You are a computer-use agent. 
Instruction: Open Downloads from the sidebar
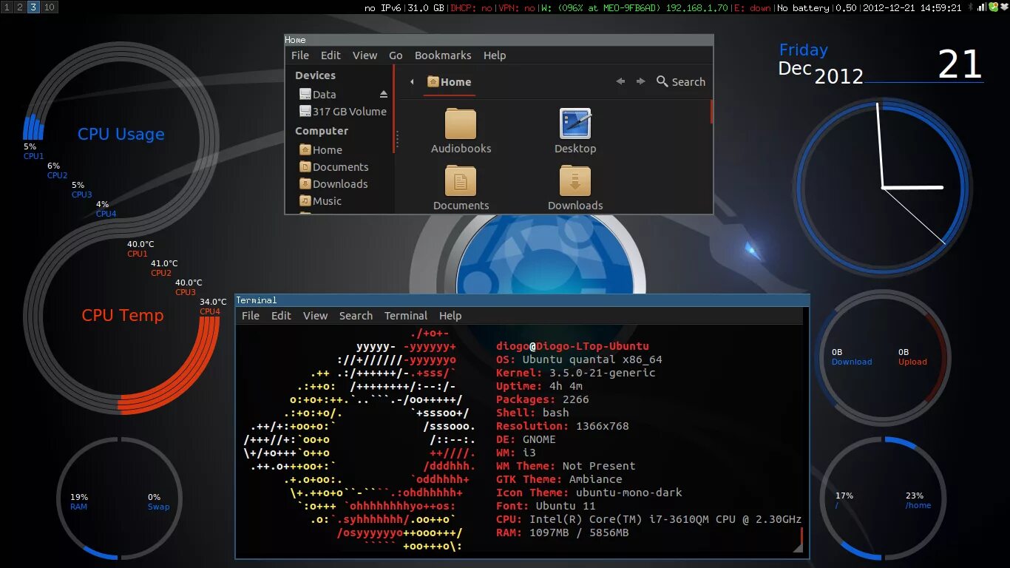(x=333, y=184)
